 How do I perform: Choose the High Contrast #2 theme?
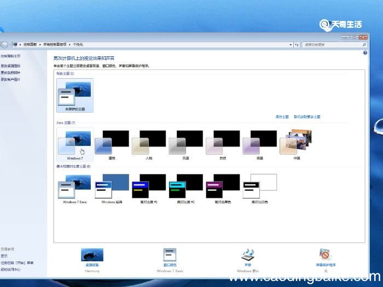coord(185,189)
